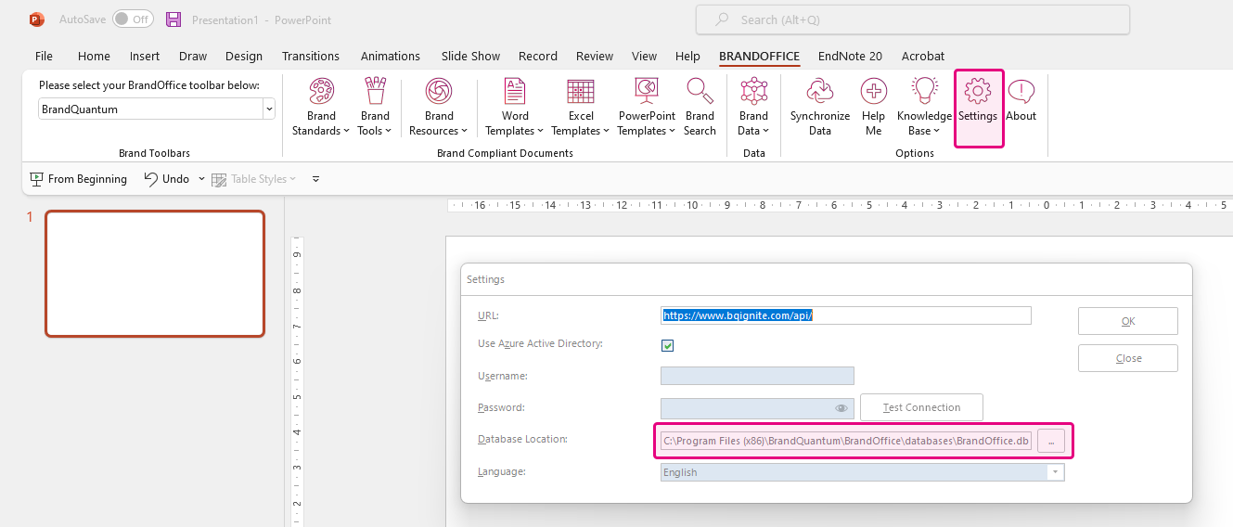The width and height of the screenshot is (1233, 527).
Task: Click the PowerPoint app icon
Action: click(x=37, y=19)
